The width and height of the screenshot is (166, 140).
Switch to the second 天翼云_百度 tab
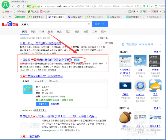click(76, 17)
